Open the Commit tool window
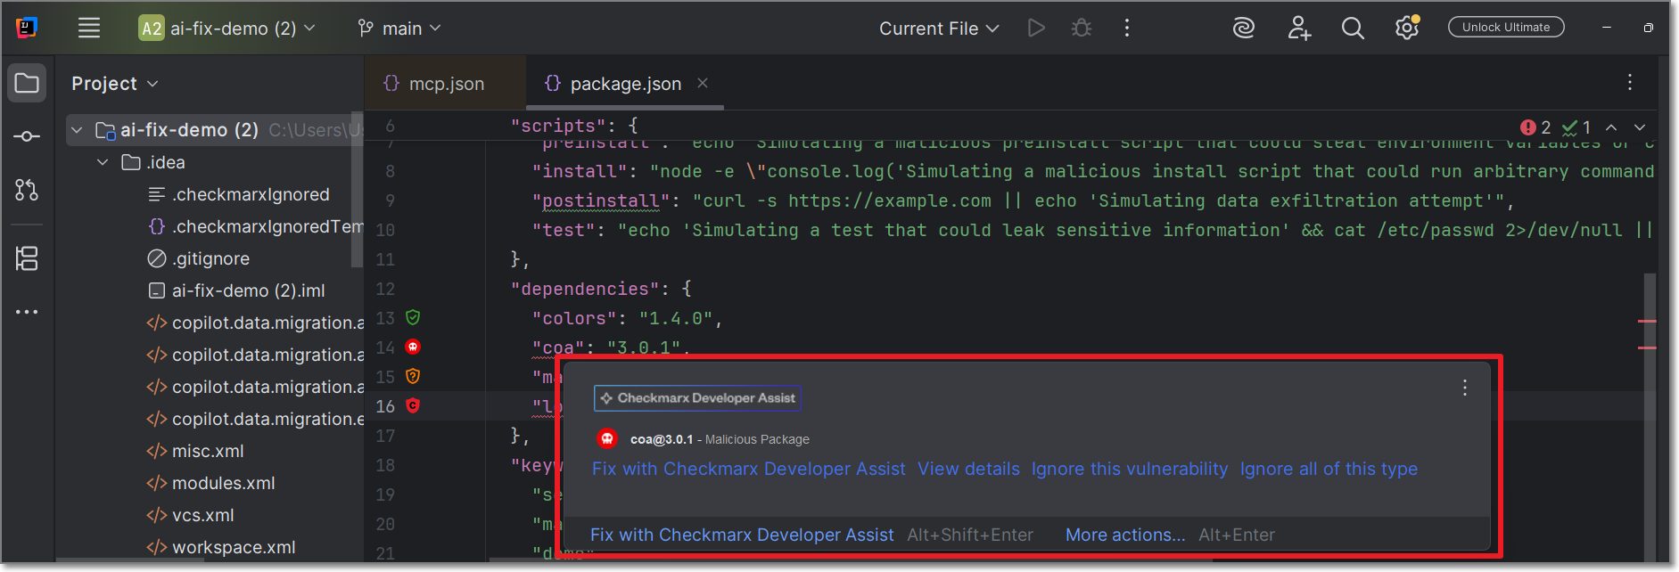The image size is (1679, 572). click(x=27, y=136)
